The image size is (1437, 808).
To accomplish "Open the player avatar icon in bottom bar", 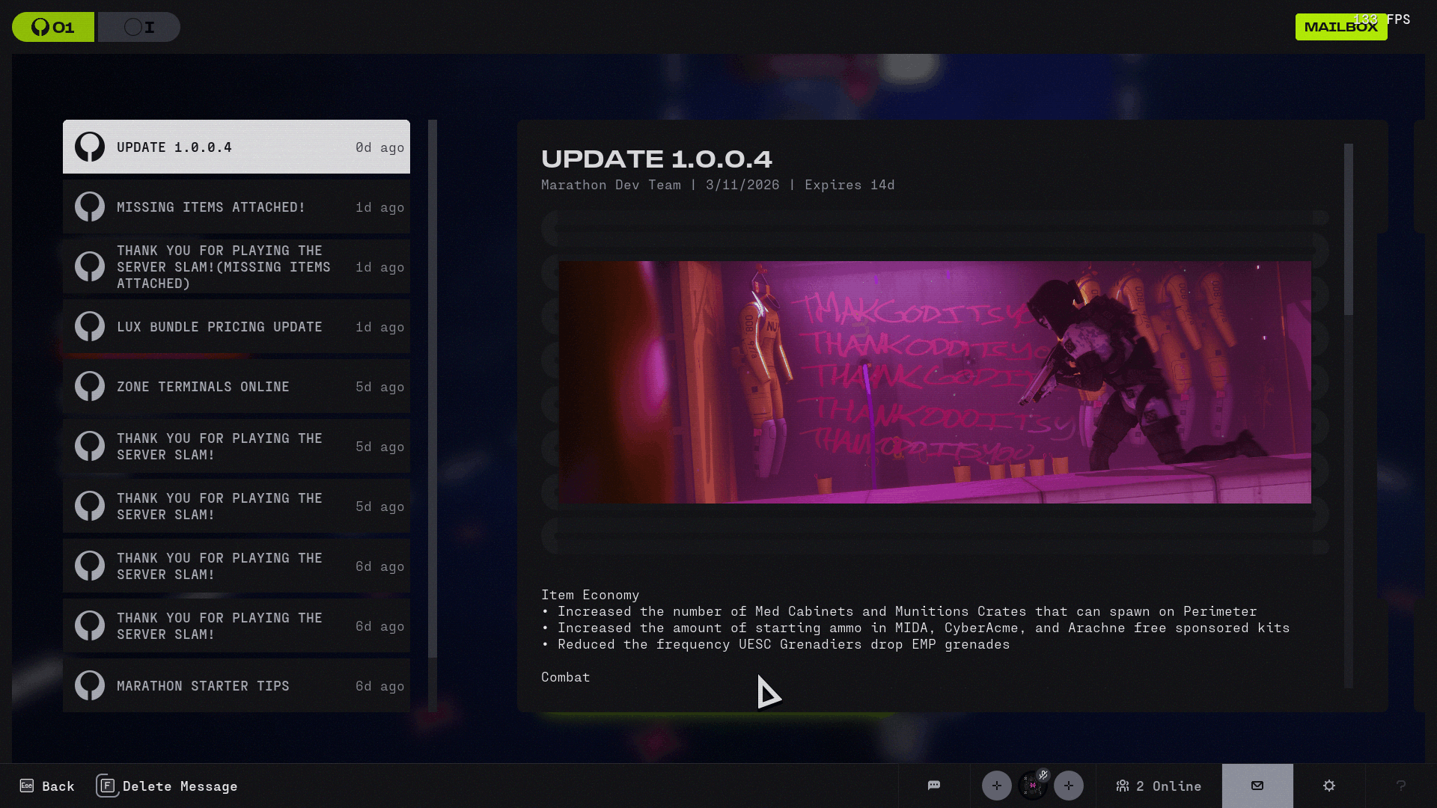I will tap(1032, 786).
